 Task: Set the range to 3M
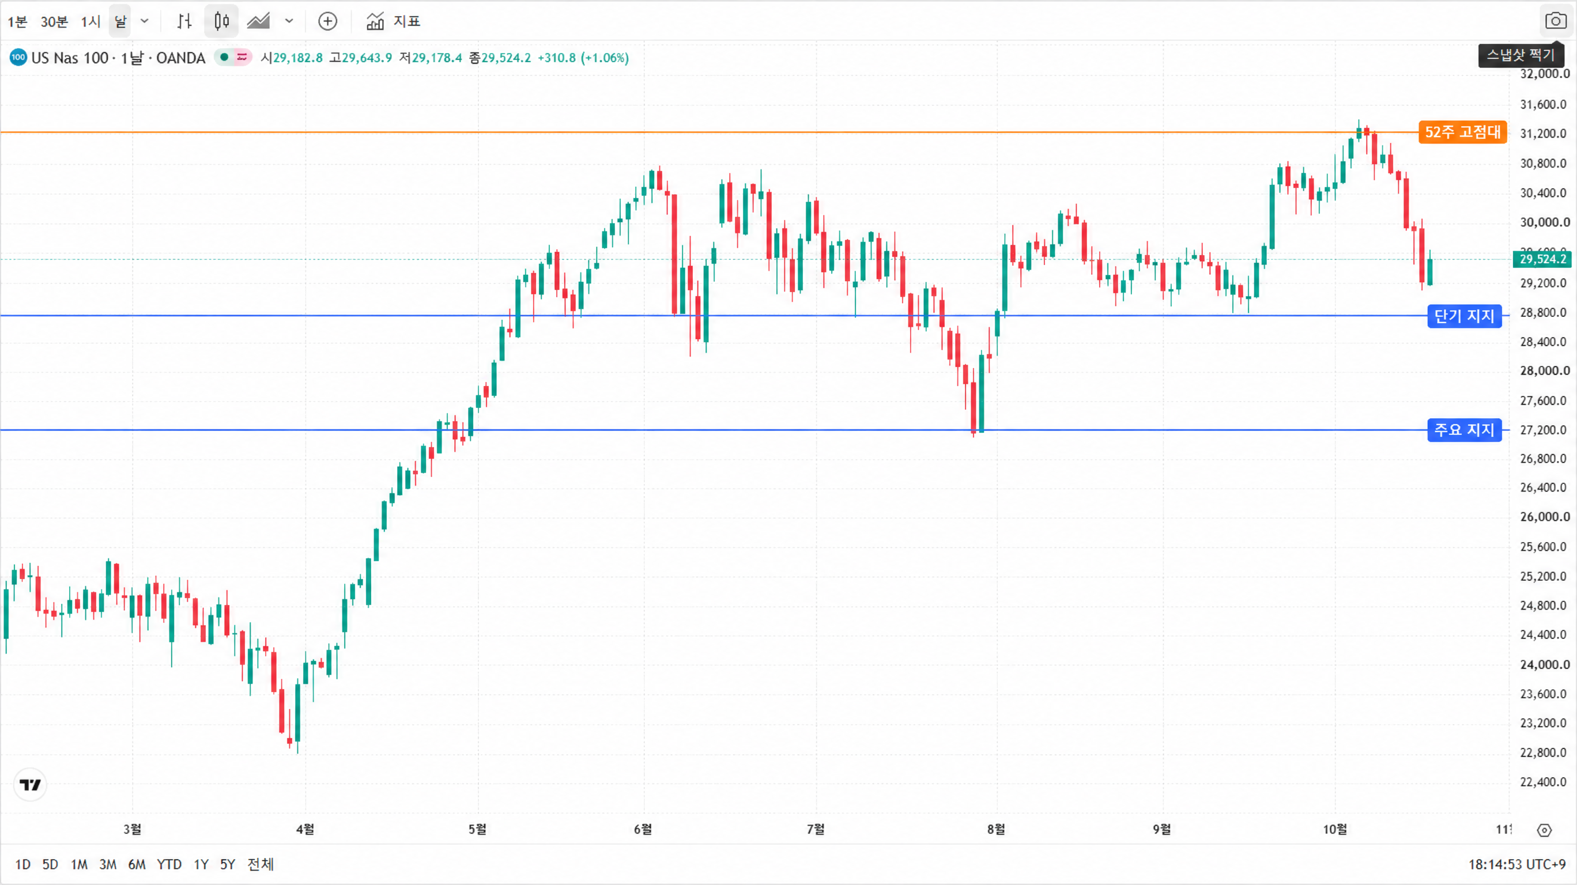pyautogui.click(x=108, y=865)
